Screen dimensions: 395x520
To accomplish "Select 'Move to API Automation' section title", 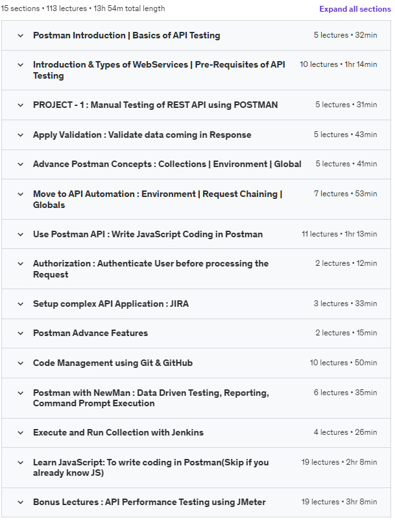I will pos(158,200).
